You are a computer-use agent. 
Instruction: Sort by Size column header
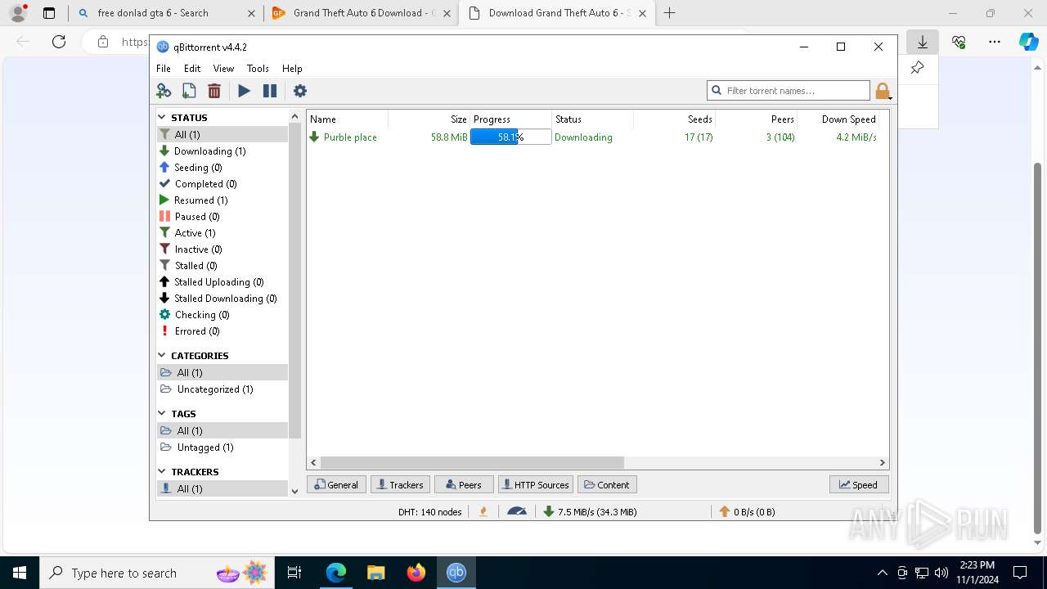(x=429, y=119)
